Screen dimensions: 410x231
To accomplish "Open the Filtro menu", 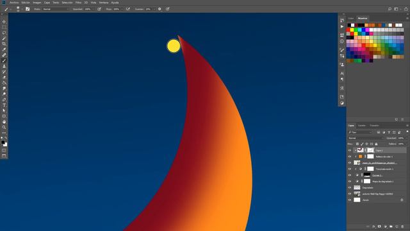I will point(78,3).
